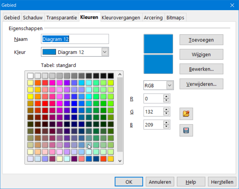Click the Eigenschappen group label
The width and height of the screenshot is (239, 189).
tap(25, 28)
